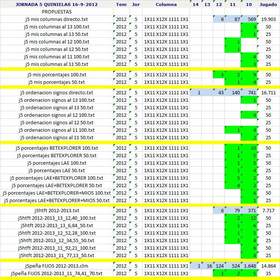
Task: Click the 'Jugado' column header
Action: pos(268,4)
